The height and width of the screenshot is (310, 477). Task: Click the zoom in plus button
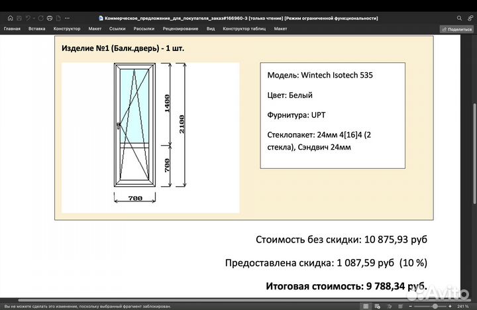point(450,306)
